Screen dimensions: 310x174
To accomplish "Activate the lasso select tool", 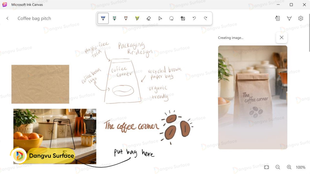I will click(171, 18).
